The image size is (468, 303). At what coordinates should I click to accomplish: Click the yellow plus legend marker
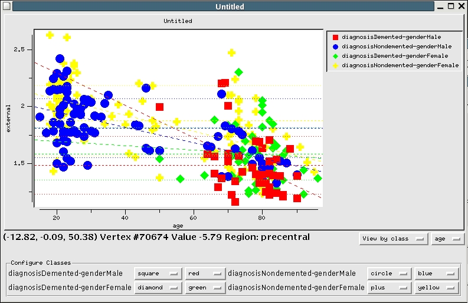tap(335, 65)
